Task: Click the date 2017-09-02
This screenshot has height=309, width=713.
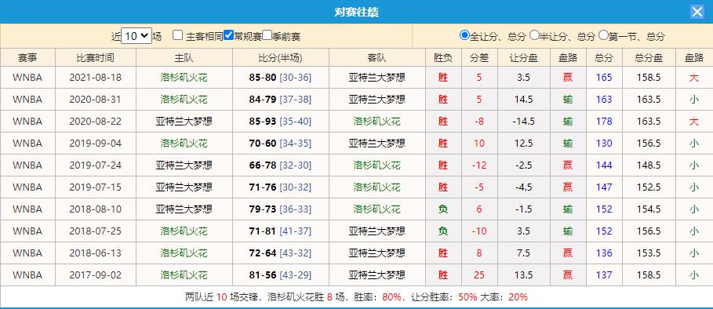Action: [96, 275]
